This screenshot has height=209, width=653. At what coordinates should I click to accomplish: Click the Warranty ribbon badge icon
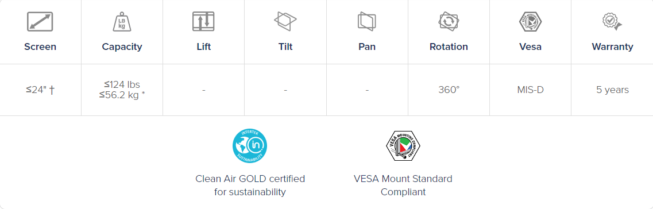coord(612,21)
